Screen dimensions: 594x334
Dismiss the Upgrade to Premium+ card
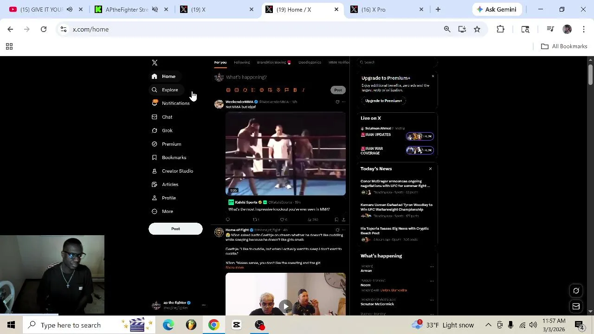point(433,76)
